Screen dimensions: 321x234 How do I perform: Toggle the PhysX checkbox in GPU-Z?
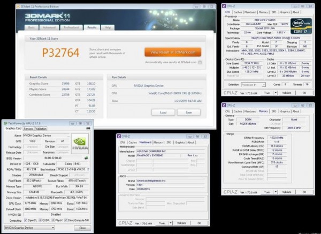53,220
